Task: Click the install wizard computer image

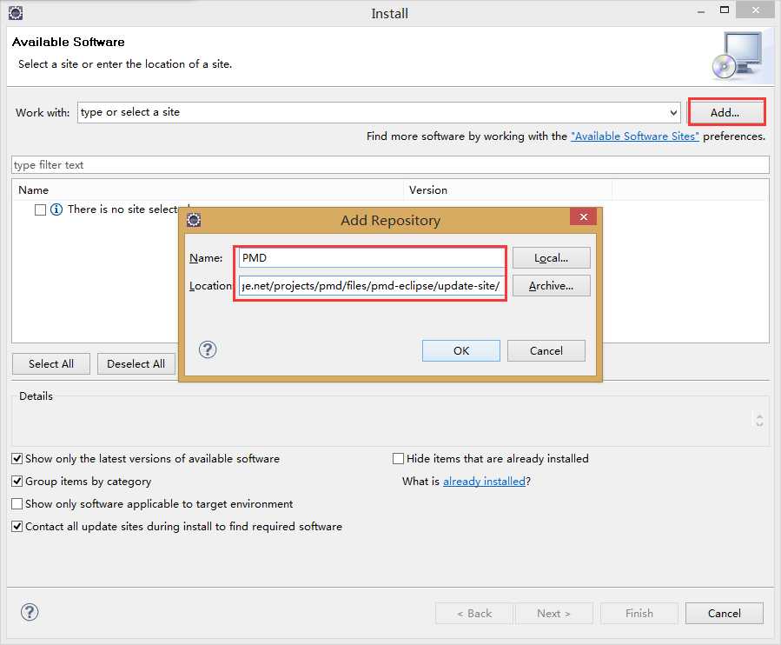Action: click(739, 56)
